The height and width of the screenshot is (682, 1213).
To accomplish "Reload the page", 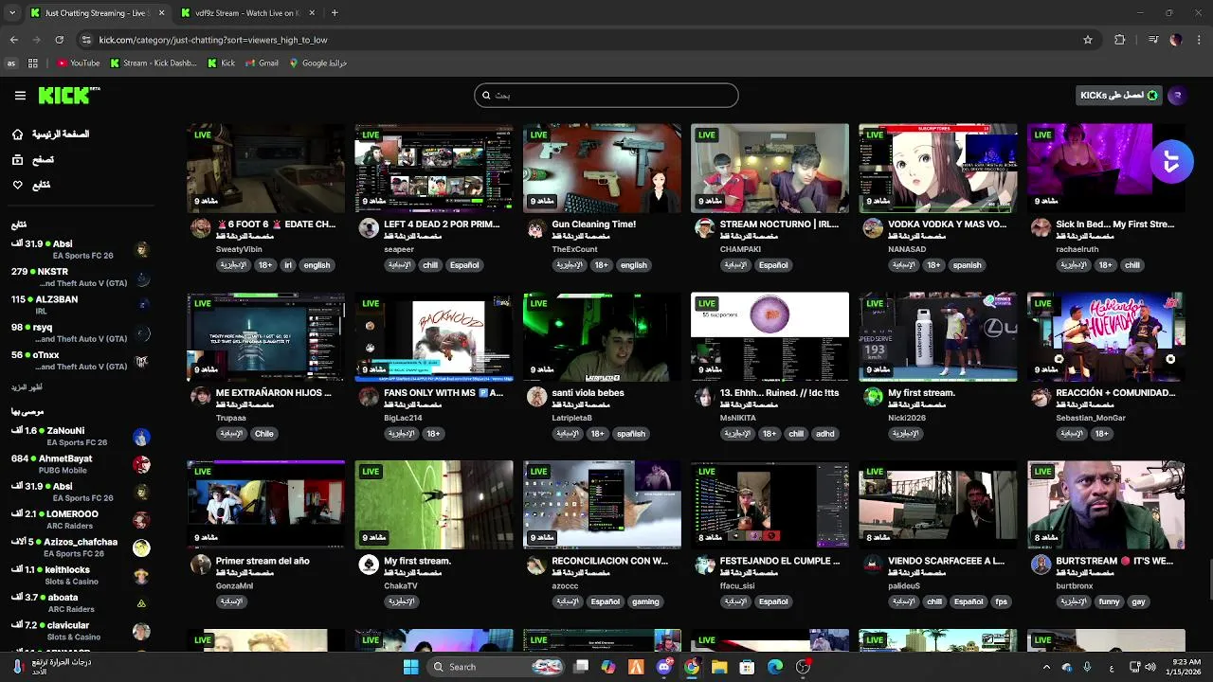I will point(59,40).
